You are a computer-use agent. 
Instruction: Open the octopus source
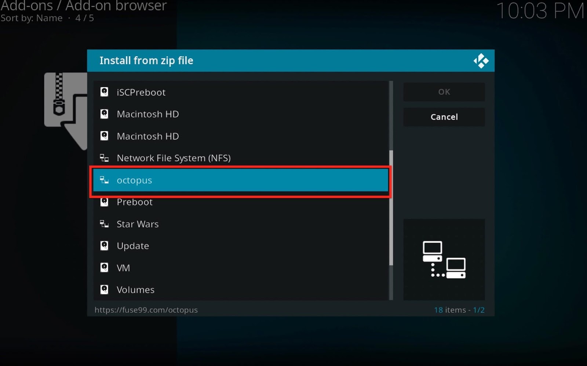[x=241, y=180]
